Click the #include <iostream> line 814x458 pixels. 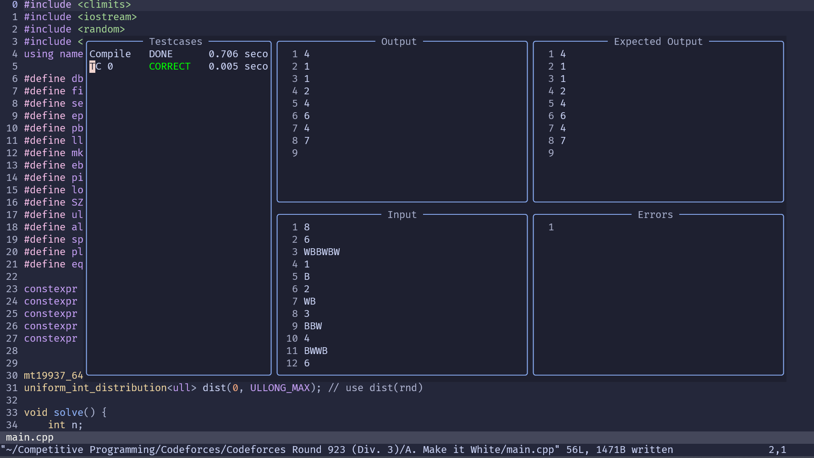(x=80, y=17)
